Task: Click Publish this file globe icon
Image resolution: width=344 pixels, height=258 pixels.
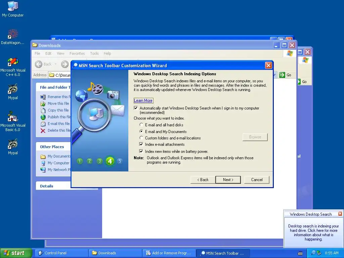Action: tap(43, 117)
